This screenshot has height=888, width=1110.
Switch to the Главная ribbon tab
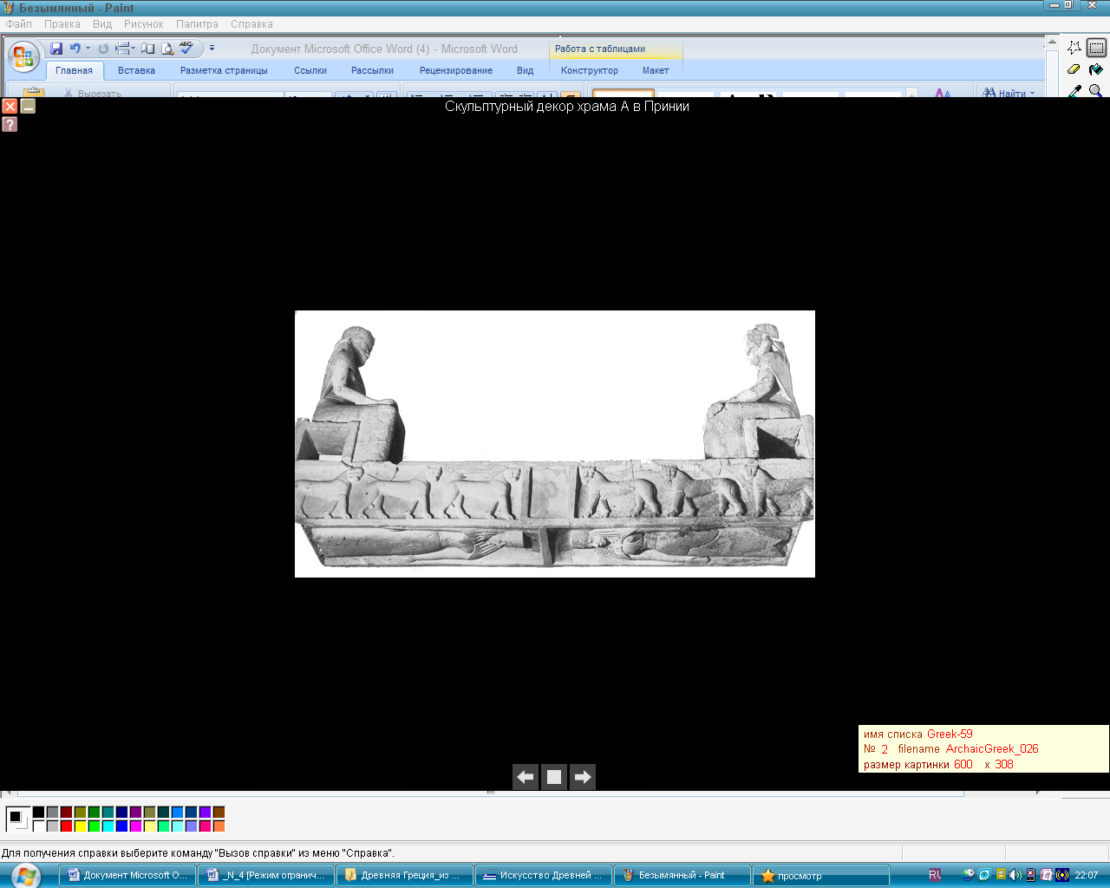(75, 71)
